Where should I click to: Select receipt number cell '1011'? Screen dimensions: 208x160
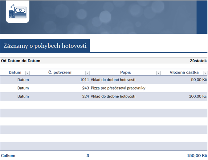(84, 80)
